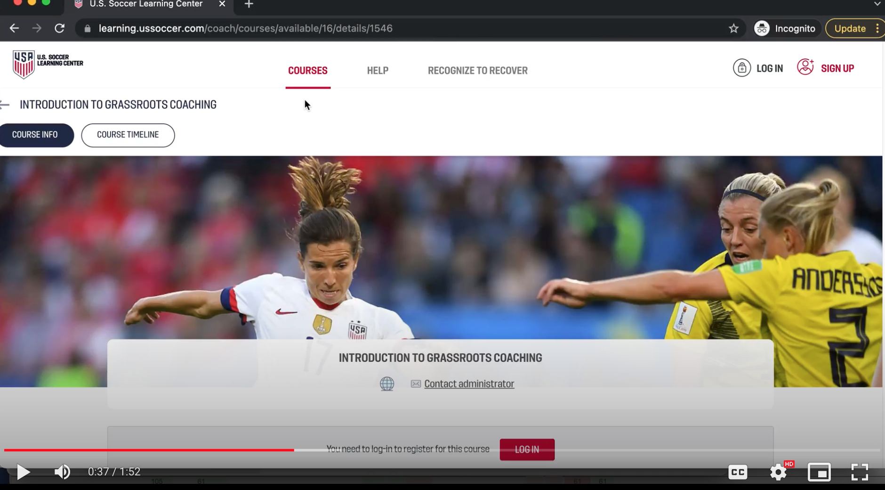Select the COURSE INFO pill tab
885x490 pixels.
pos(36,135)
